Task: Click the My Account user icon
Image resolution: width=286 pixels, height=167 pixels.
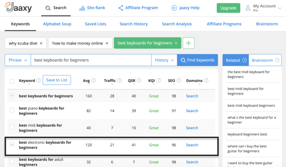Action: tap(248, 8)
